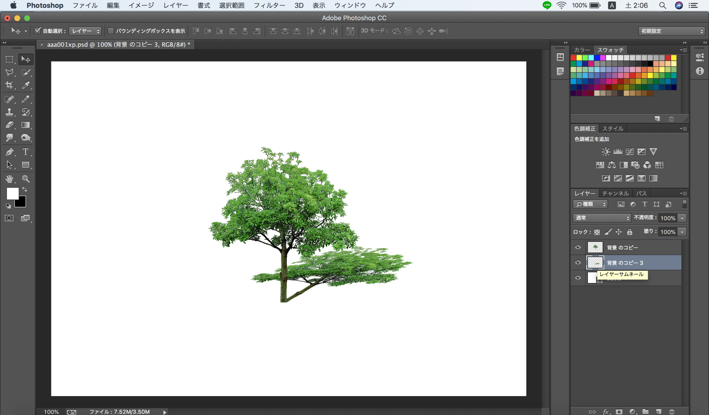Toggle visibility of 背景 のコピー layer

click(577, 247)
